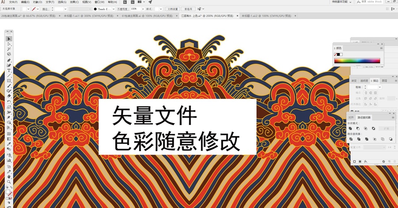398x208 pixels.
Task: Open the stroke color dropdown in the control bar
Action: (38, 9)
